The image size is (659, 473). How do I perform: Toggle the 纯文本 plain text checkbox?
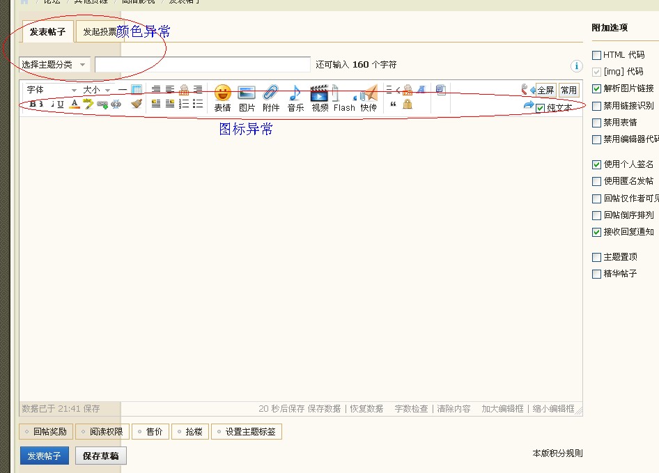(541, 108)
